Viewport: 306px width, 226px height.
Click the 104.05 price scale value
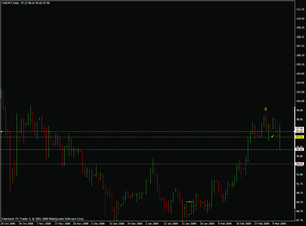tap(300, 74)
